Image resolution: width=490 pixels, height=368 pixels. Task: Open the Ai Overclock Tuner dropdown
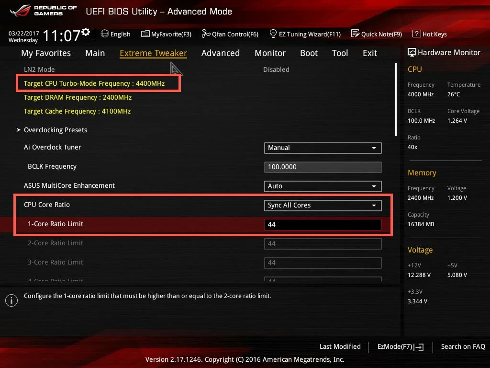(323, 148)
